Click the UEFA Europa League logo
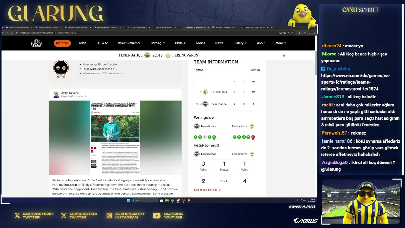Screen dimensions: 405x228 click(x=36, y=43)
